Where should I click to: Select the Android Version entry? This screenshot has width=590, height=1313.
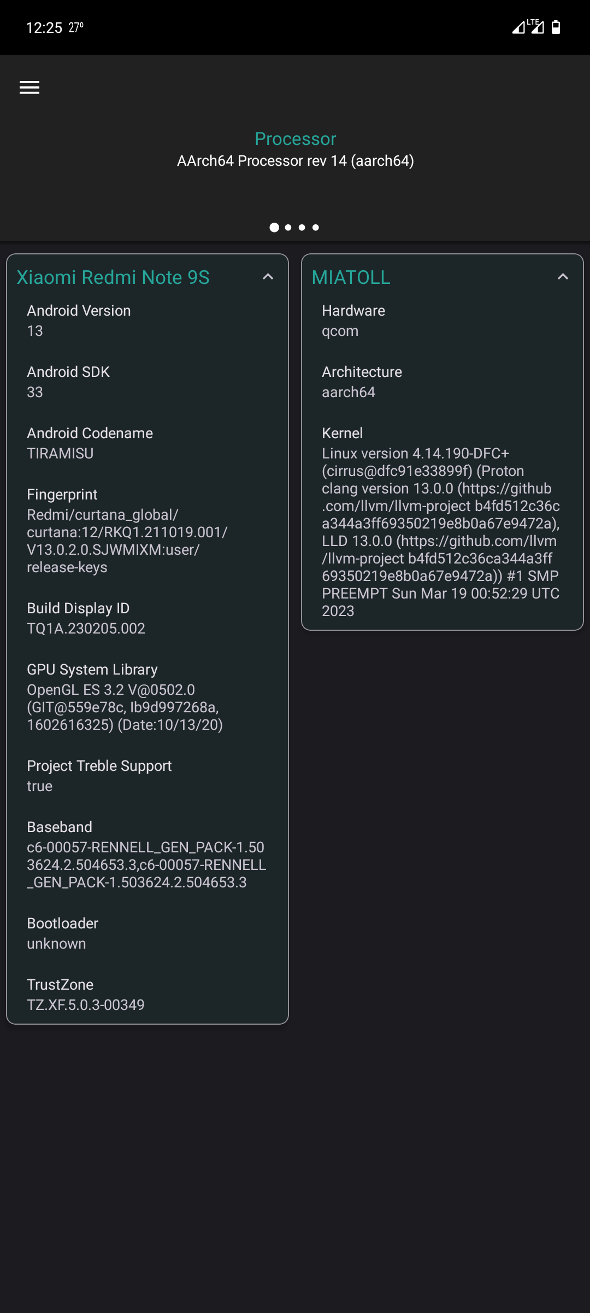[x=79, y=321]
